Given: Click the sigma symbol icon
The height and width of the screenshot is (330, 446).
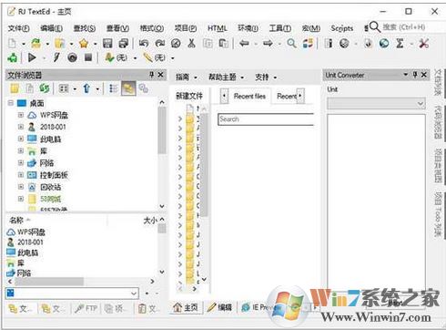Looking at the screenshot, I should coord(400,44).
